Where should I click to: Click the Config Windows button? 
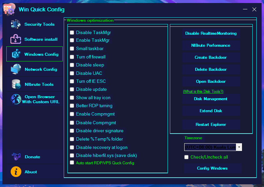[x=213, y=168]
